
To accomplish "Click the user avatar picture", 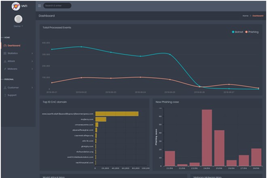I will tap(18, 19).
